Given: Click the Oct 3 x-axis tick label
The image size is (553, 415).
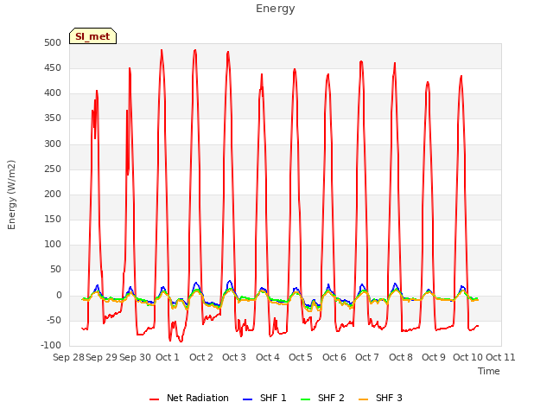Looking at the screenshot, I should (x=234, y=357).
